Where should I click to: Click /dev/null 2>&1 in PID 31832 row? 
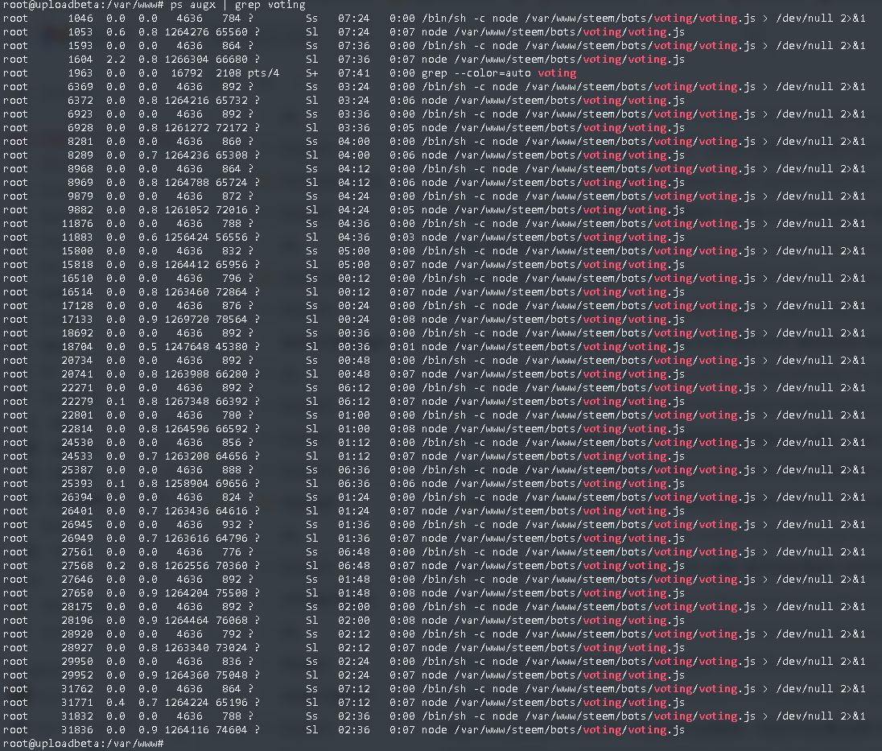click(821, 716)
